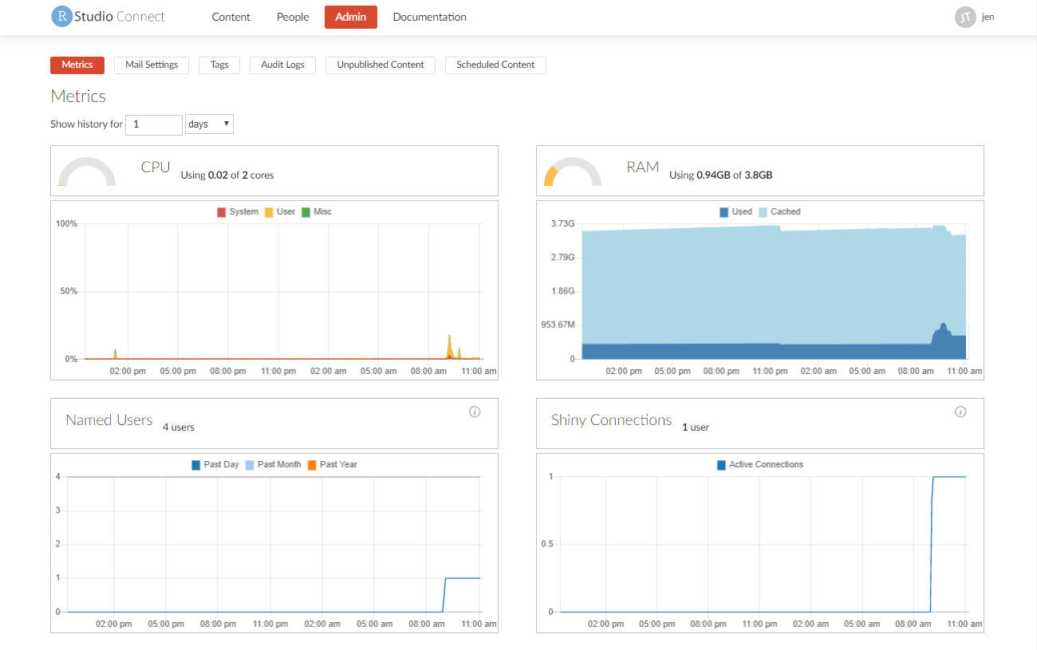Open Mail Settings section
Screen dimensions: 1037x650
pos(152,65)
